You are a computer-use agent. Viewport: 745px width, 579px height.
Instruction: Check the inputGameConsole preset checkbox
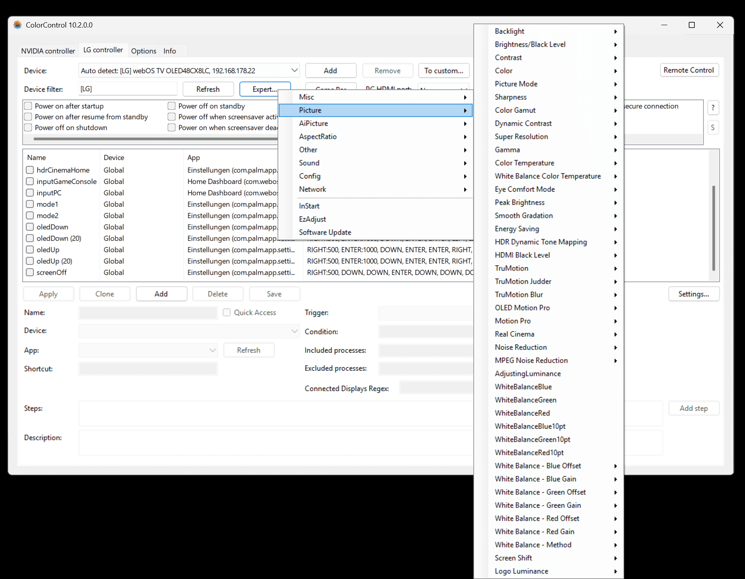pyautogui.click(x=30, y=182)
